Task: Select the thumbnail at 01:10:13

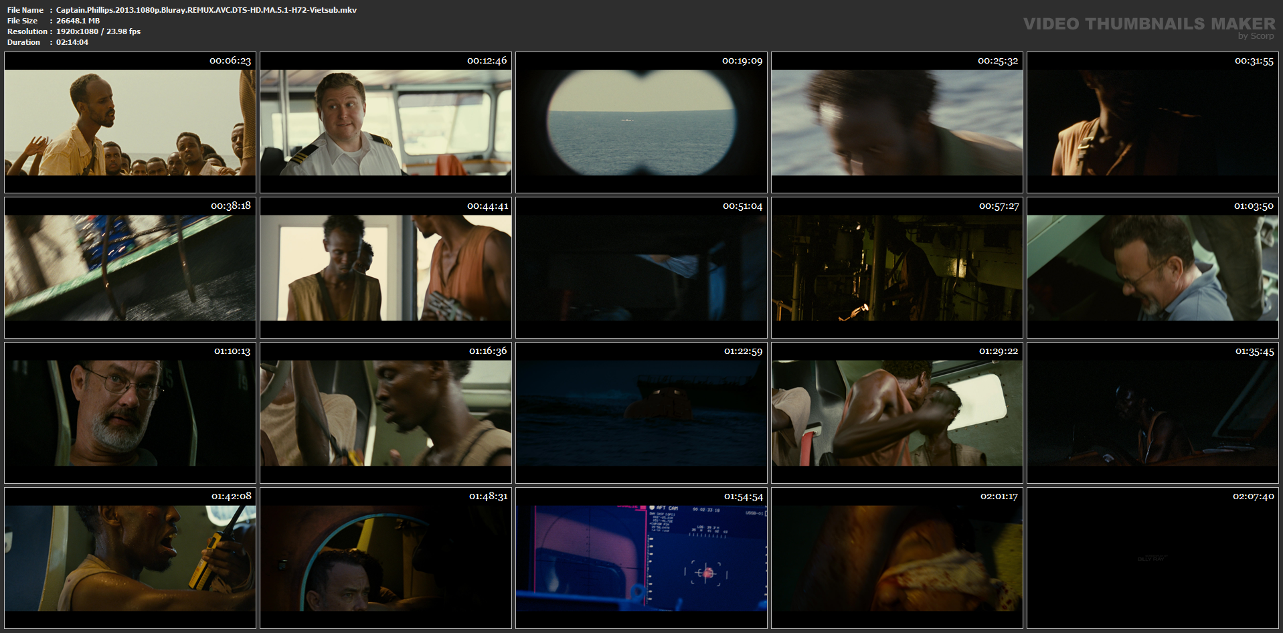Action: tap(130, 413)
